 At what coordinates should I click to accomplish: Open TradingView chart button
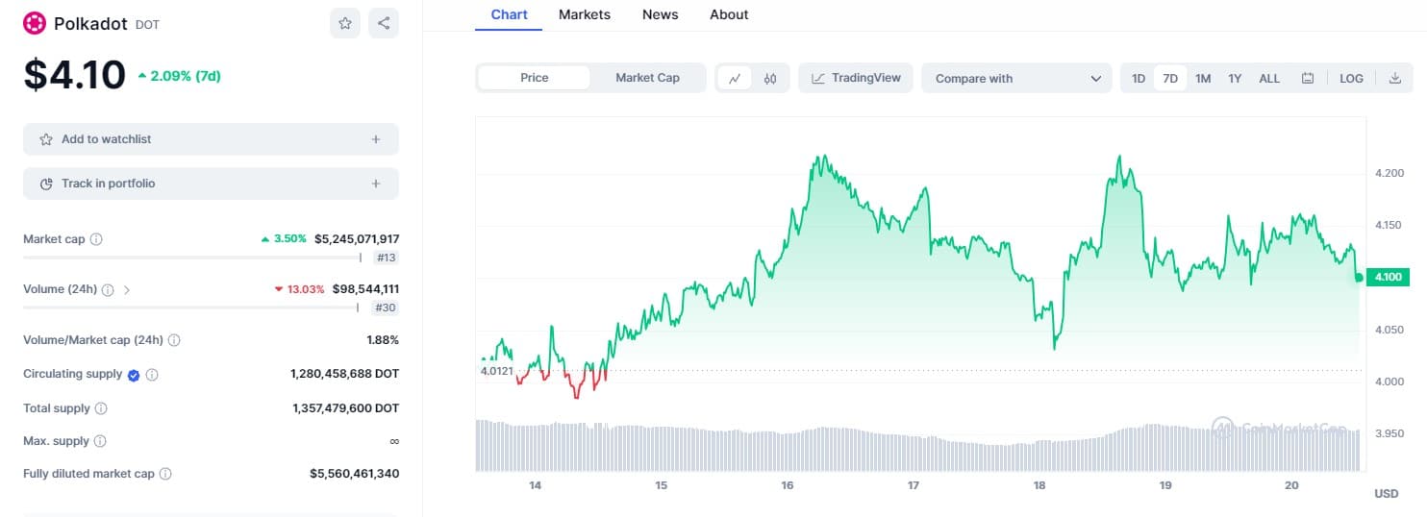pyautogui.click(x=856, y=78)
